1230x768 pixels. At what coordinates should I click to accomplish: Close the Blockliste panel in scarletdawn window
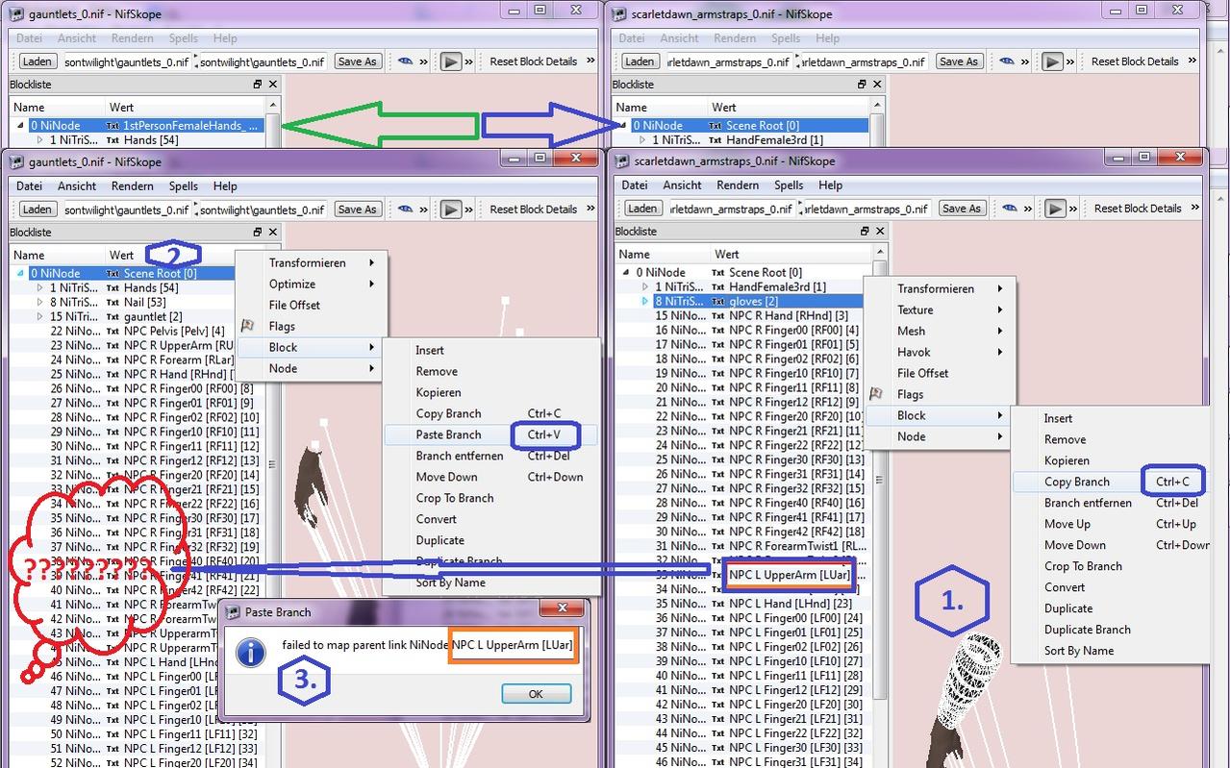(x=879, y=231)
